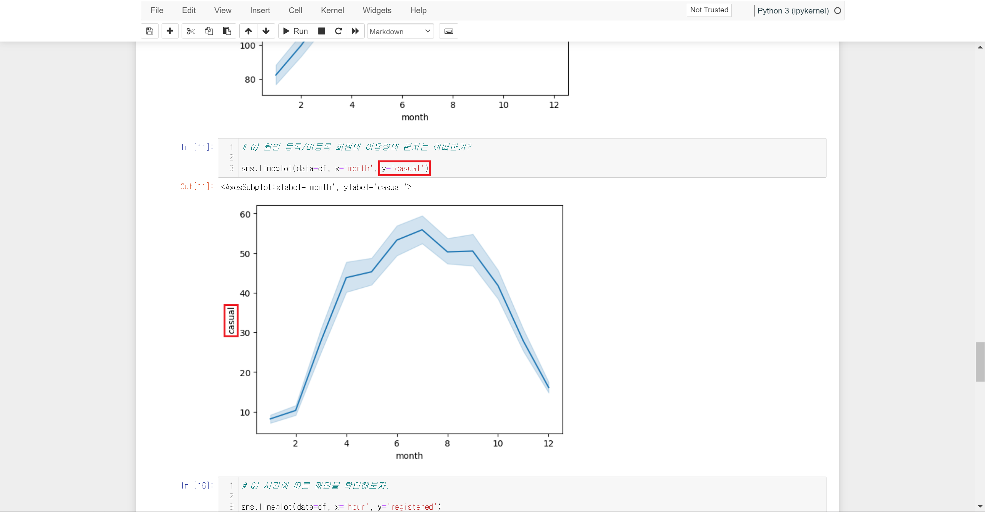Copy the selected cell

(x=209, y=31)
